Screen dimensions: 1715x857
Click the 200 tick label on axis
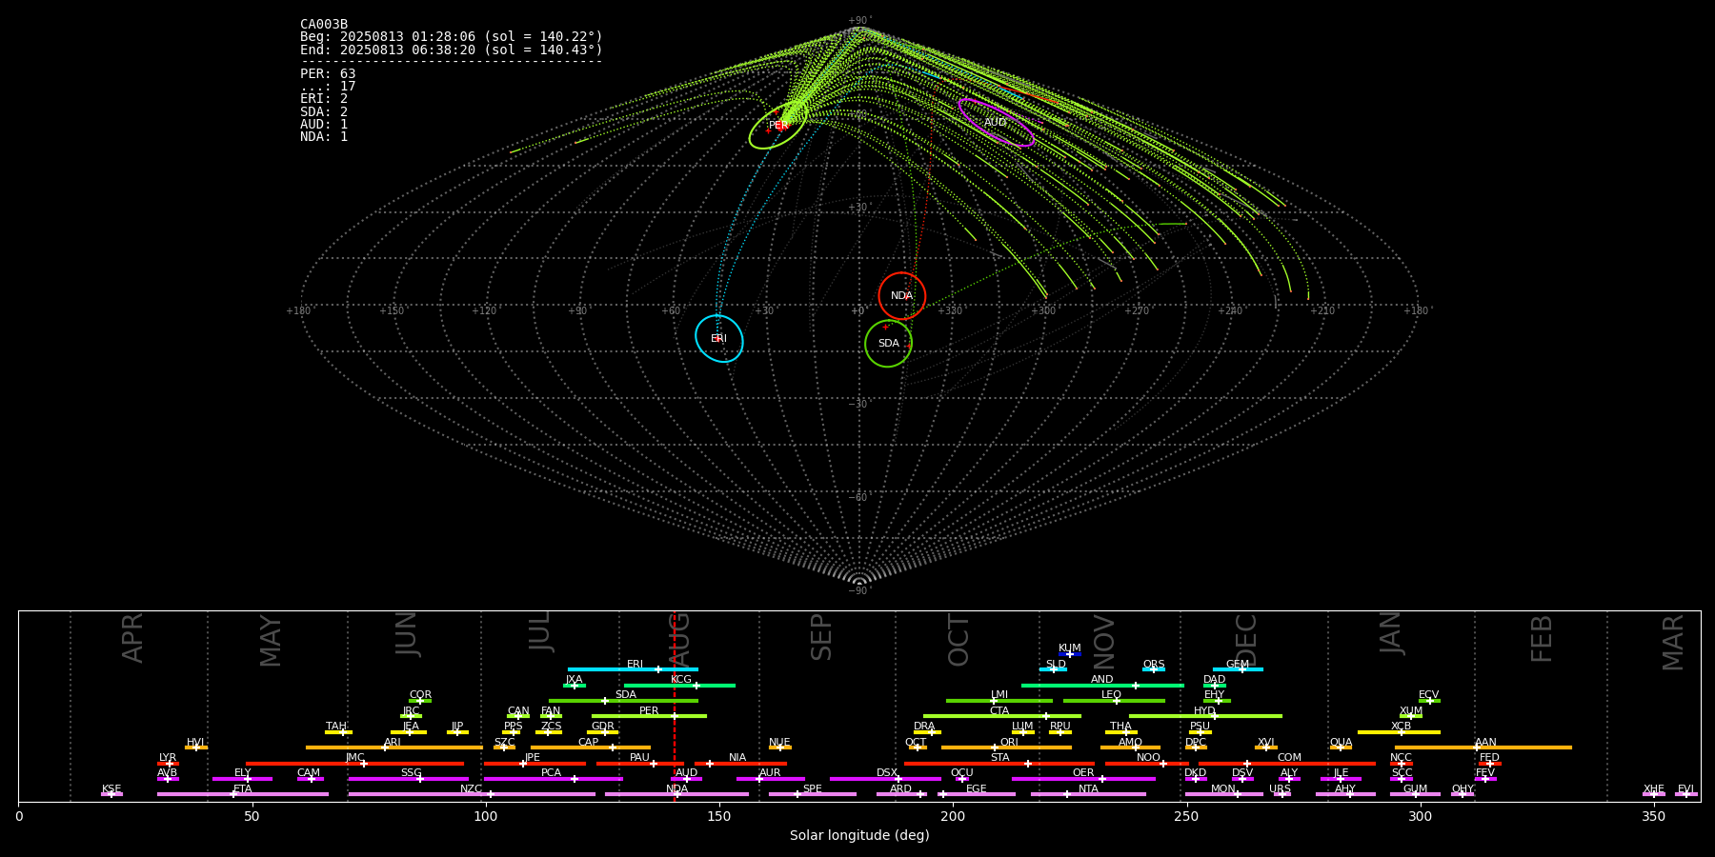(953, 816)
